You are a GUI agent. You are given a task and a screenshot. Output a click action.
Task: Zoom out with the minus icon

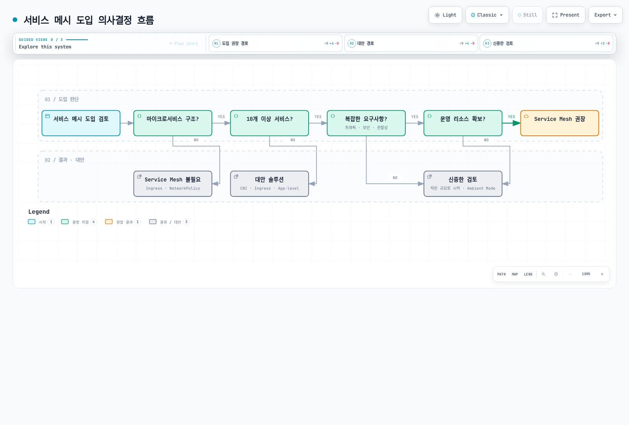570,274
